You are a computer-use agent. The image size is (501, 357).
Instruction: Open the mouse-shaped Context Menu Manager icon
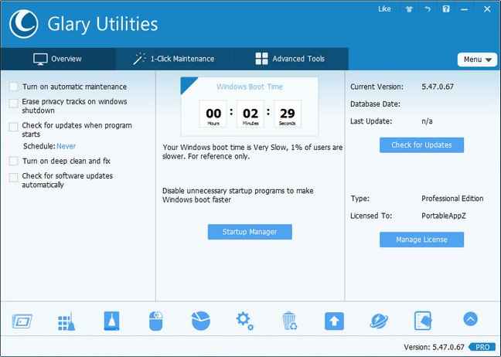coord(156,321)
